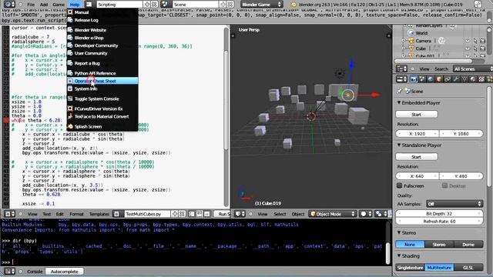Open Splash Screen from Help menu

point(102,126)
